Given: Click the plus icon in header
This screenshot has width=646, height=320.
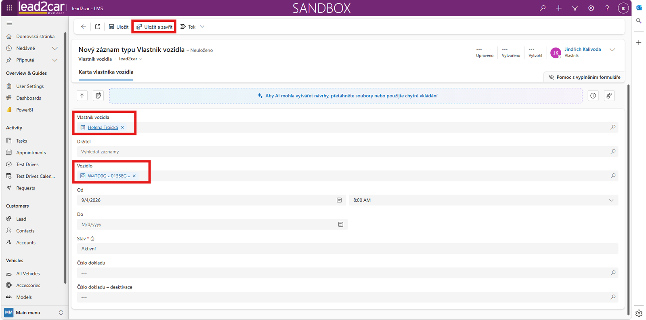Looking at the screenshot, I should [559, 8].
